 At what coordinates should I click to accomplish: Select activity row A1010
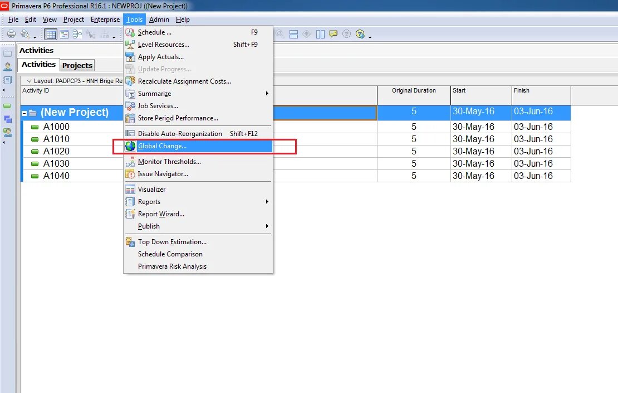296,139
